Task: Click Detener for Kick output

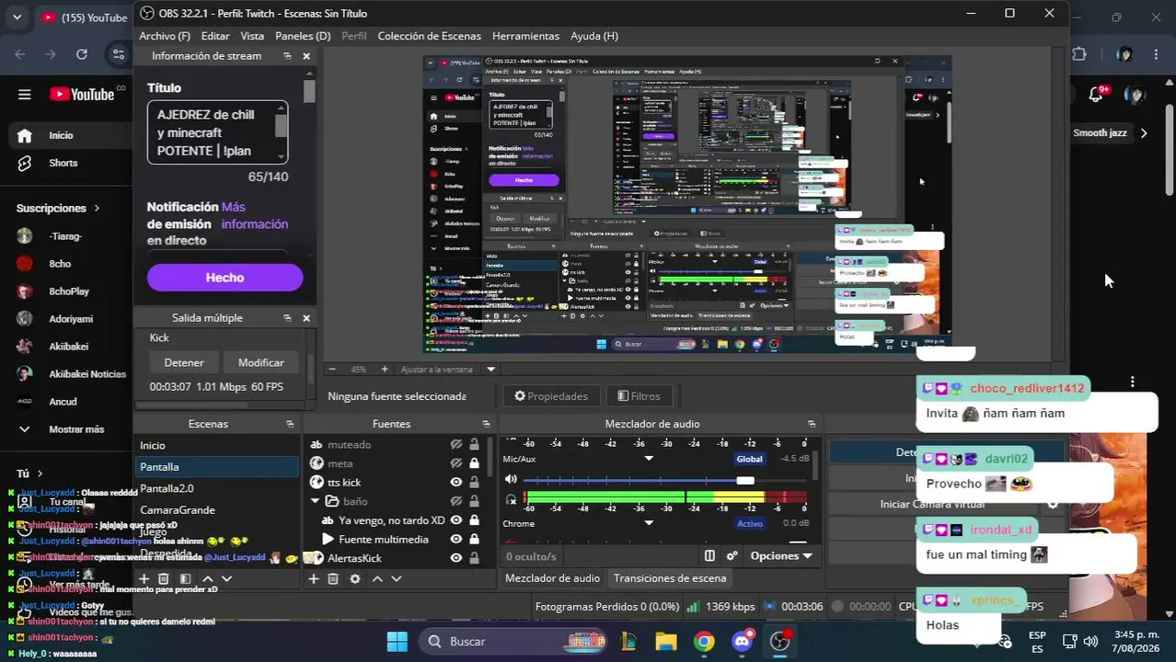Action: point(184,362)
